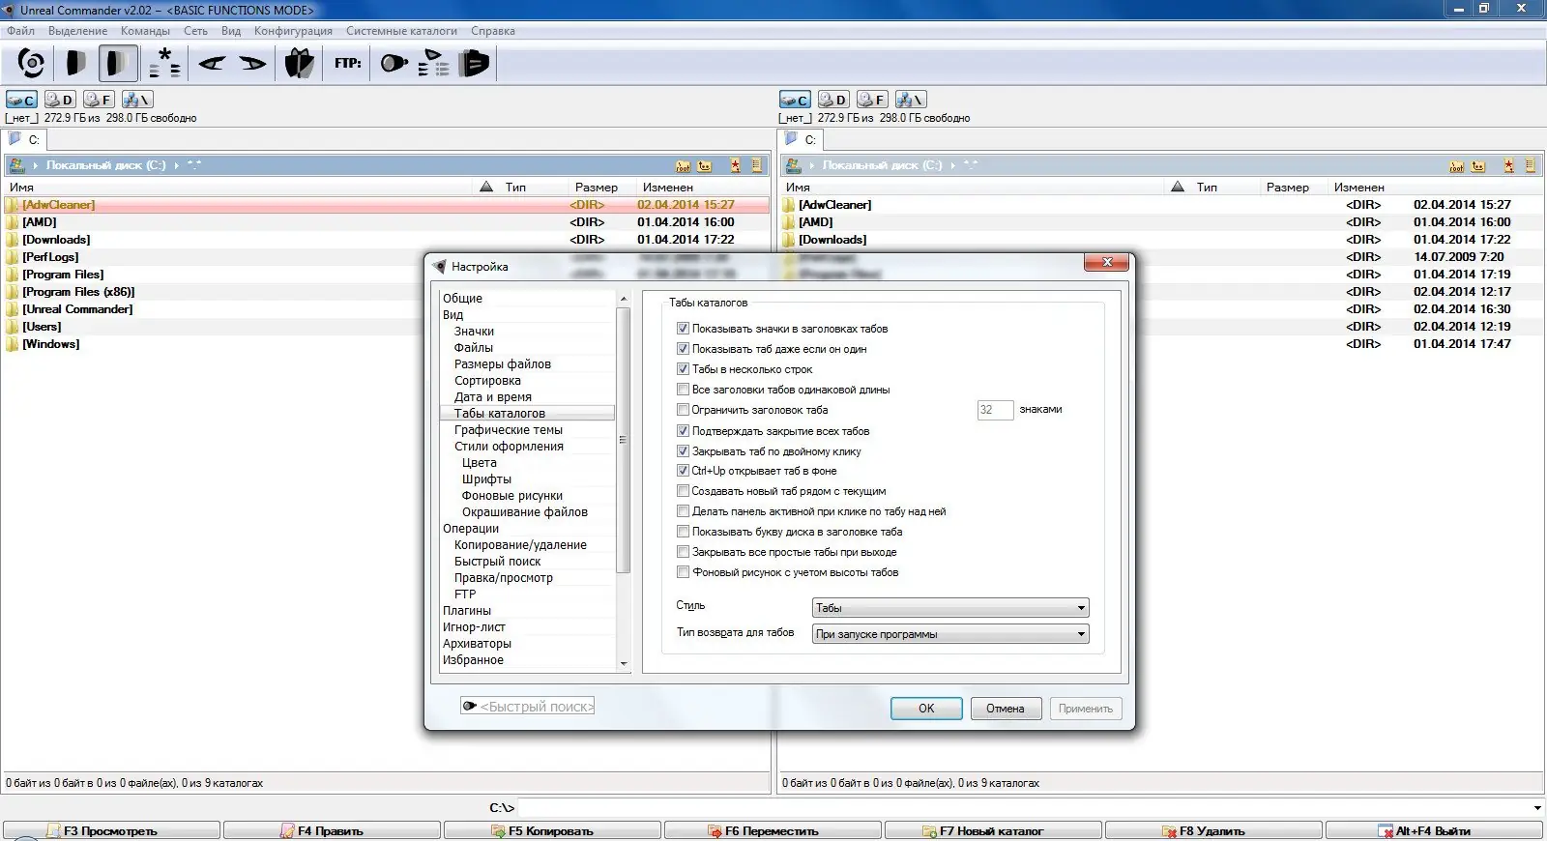The width and height of the screenshot is (1547, 841).
Task: Select 'Копирование/удаление' in settings tree
Action: [520, 545]
